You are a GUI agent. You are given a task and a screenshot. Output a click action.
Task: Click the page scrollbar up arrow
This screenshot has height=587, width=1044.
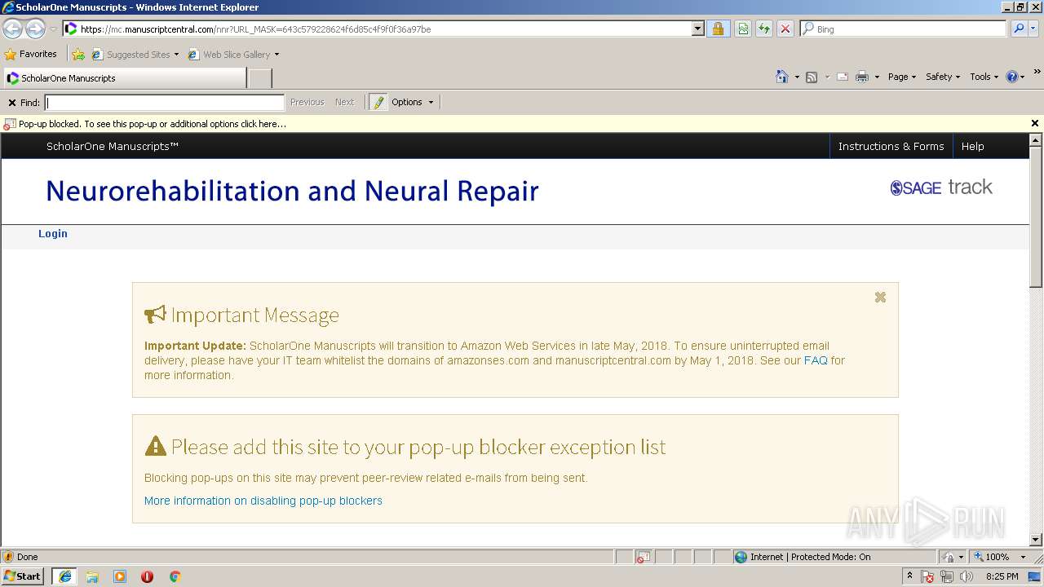point(1036,140)
